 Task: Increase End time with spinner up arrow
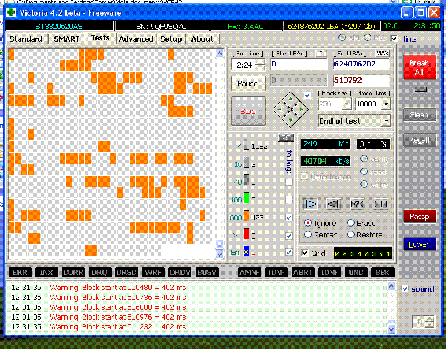coord(260,62)
